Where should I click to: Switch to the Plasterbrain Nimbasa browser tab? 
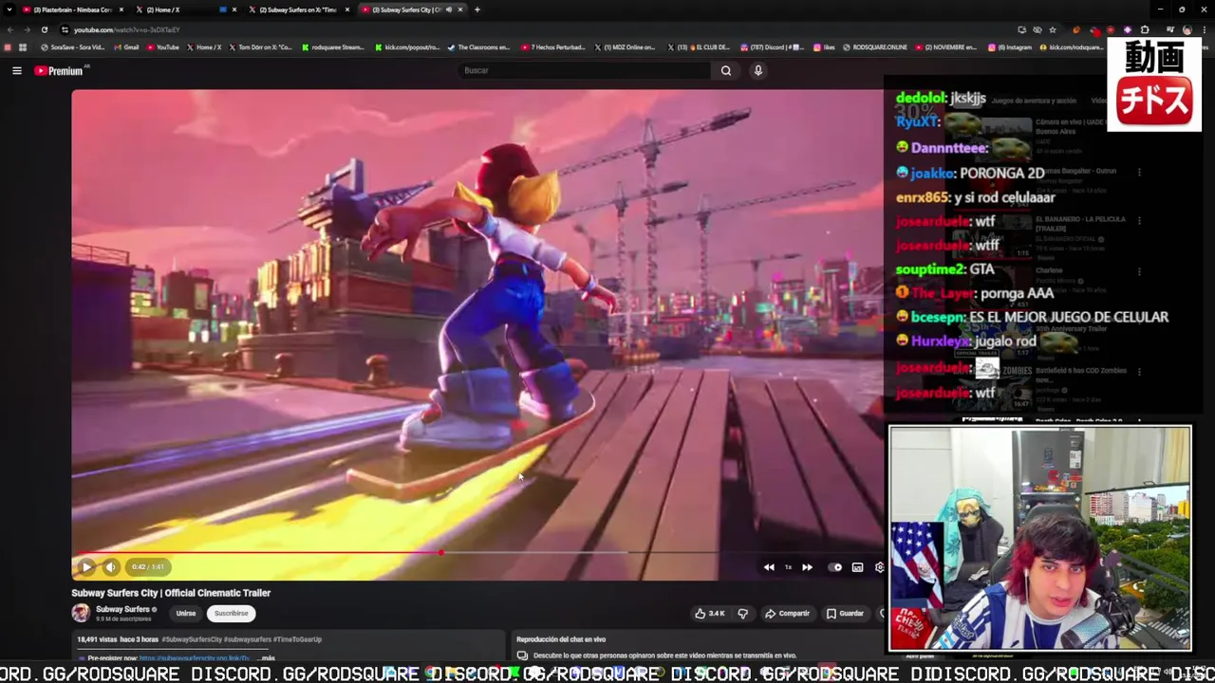[73, 9]
